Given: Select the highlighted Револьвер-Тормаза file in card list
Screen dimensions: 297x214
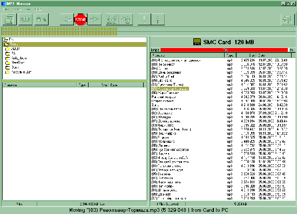Looking at the screenshot, I should (170, 88).
